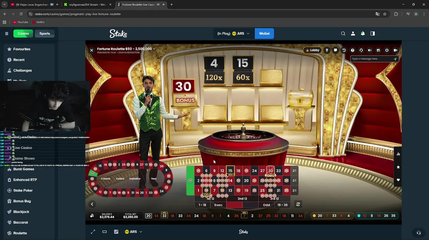This screenshot has height=240, width=429.
Task: Expand the In Play ARS balance dropdown
Action: pyautogui.click(x=233, y=33)
